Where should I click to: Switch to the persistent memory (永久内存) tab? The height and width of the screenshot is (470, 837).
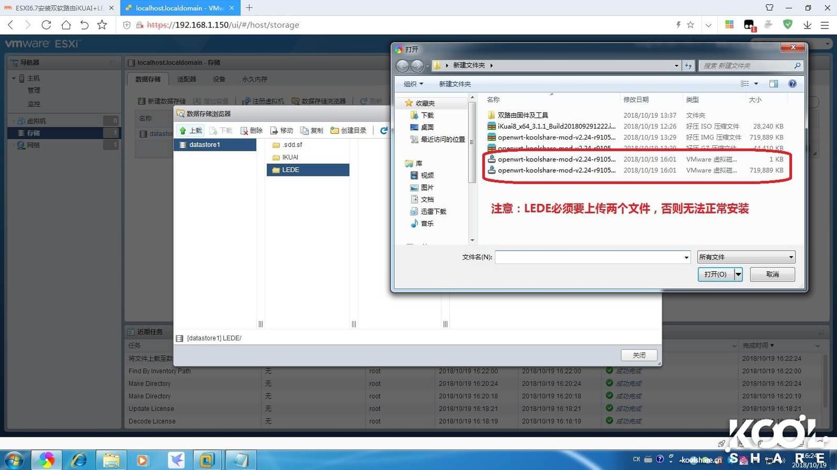pos(255,79)
